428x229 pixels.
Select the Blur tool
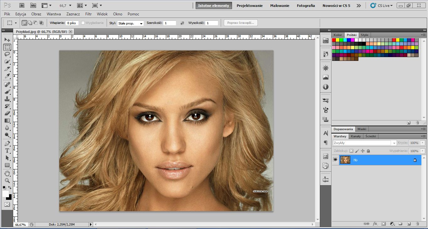[x=7, y=128]
